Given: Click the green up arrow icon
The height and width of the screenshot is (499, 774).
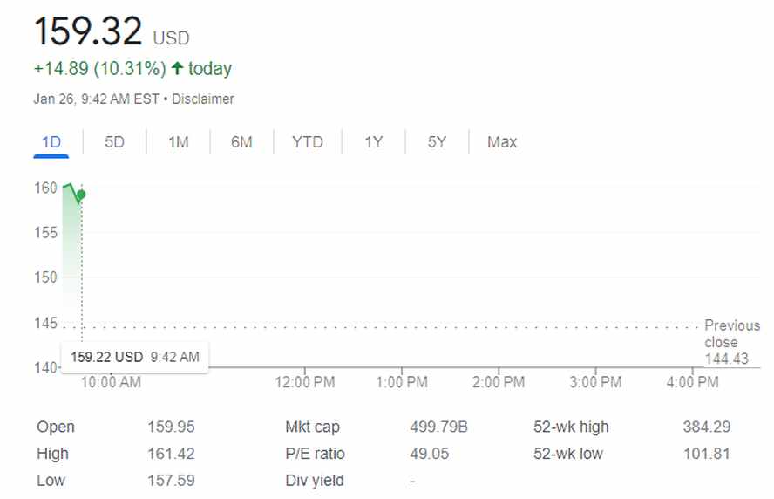Looking at the screenshot, I should [177, 68].
